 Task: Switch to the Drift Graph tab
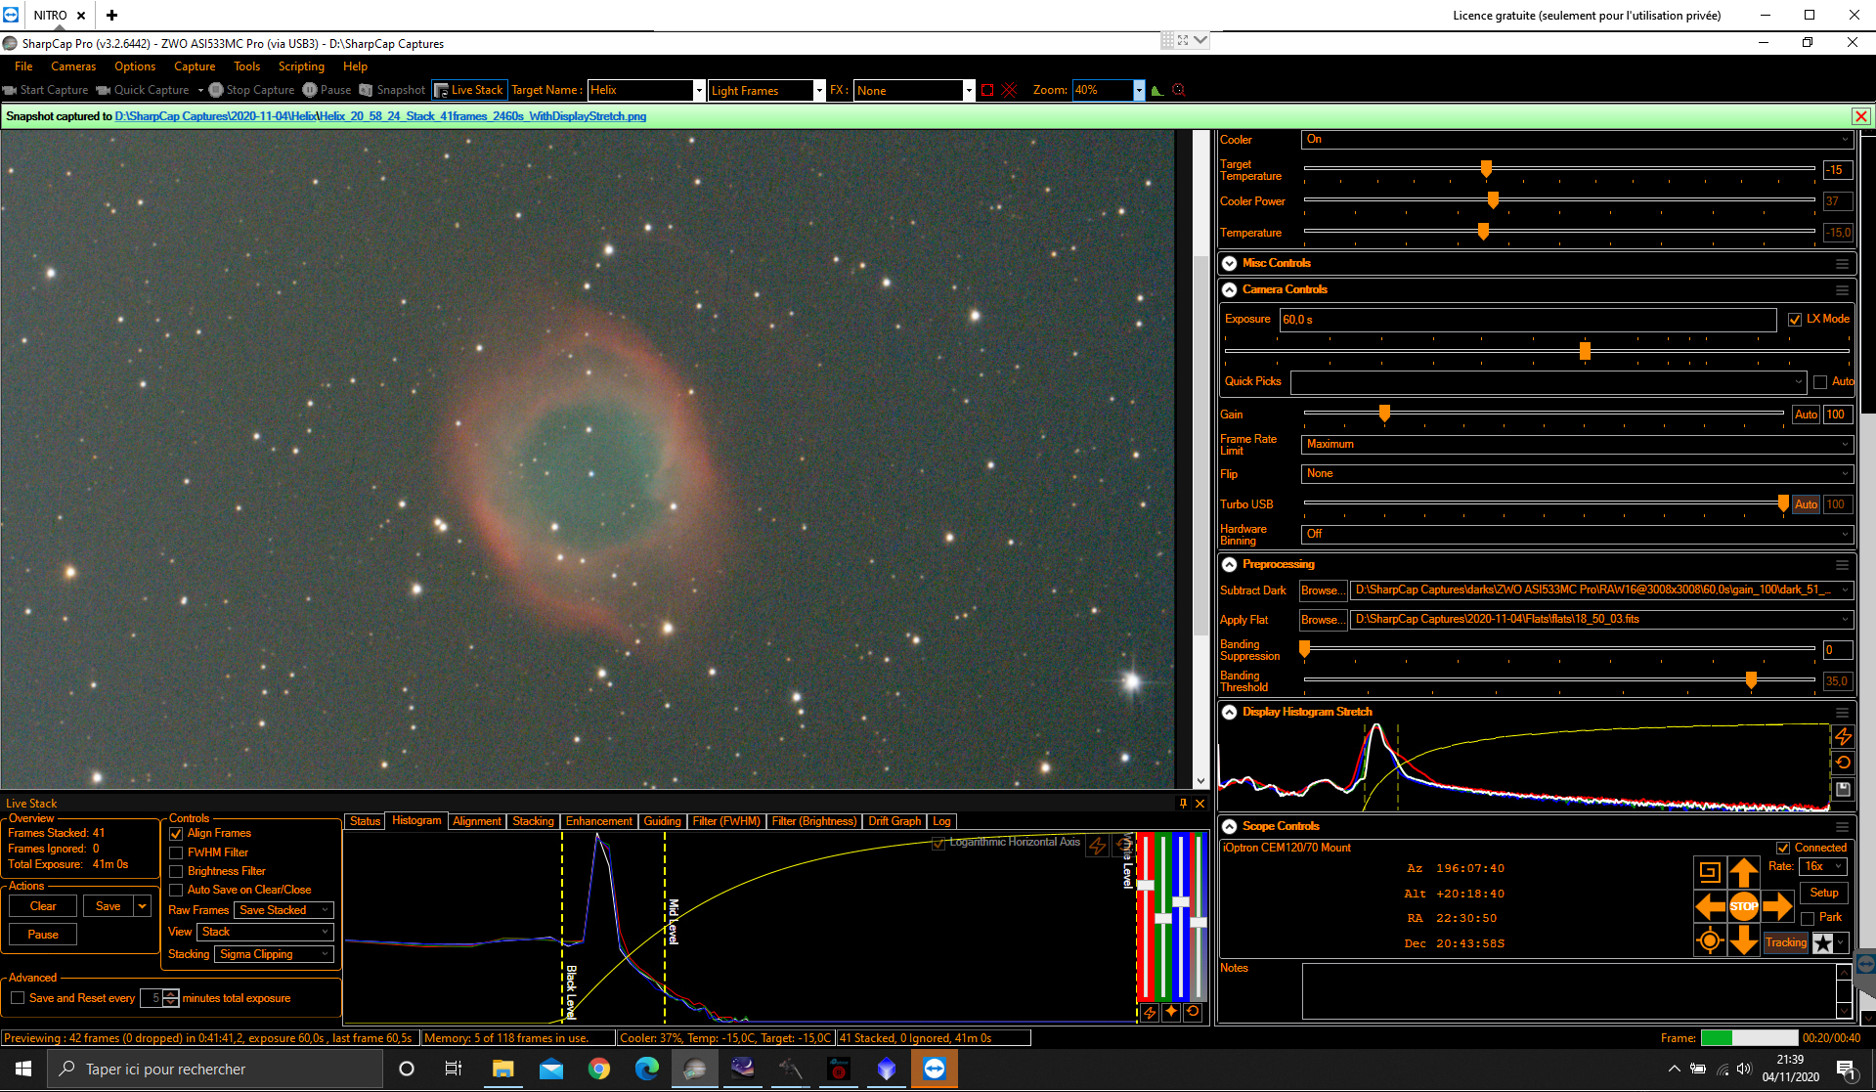(x=894, y=821)
